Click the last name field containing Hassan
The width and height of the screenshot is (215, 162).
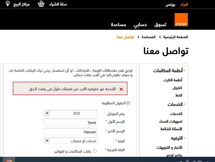pyautogui.click(x=70, y=132)
